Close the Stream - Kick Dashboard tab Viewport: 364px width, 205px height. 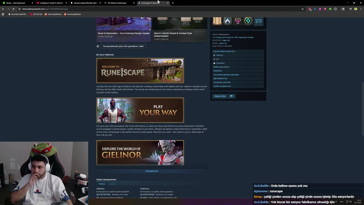(x=32, y=3)
